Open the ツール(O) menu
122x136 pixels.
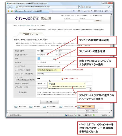click(x=105, y=11)
